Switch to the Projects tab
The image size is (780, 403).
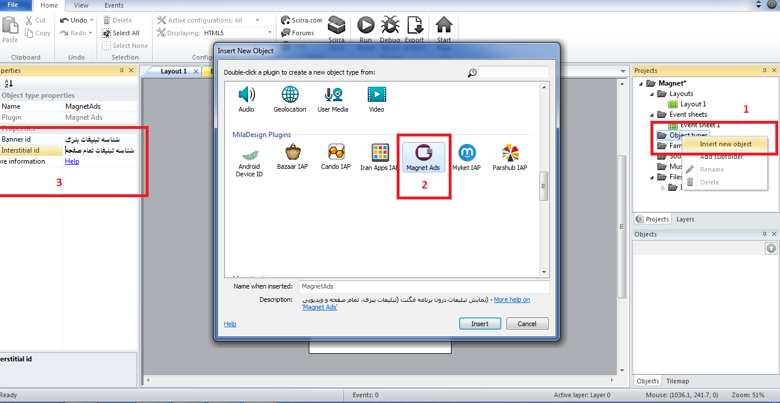[x=652, y=219]
